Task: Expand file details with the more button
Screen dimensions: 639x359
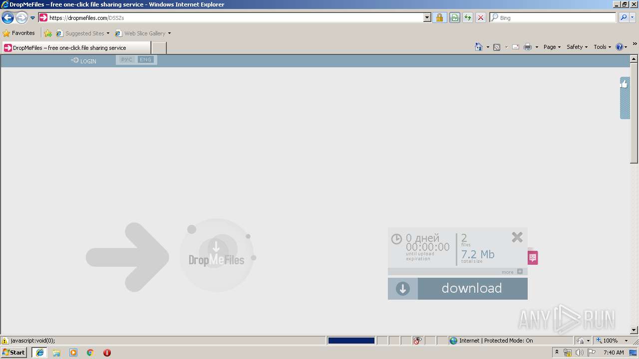Action: coord(512,272)
